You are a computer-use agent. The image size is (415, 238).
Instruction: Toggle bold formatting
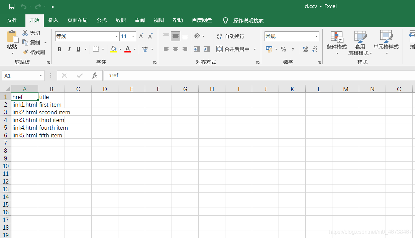click(x=60, y=49)
